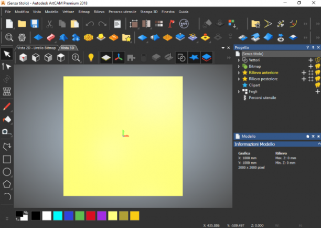This screenshot has width=321, height=228.
Task: Open the view tabs dropdown arrow
Action: (223, 48)
